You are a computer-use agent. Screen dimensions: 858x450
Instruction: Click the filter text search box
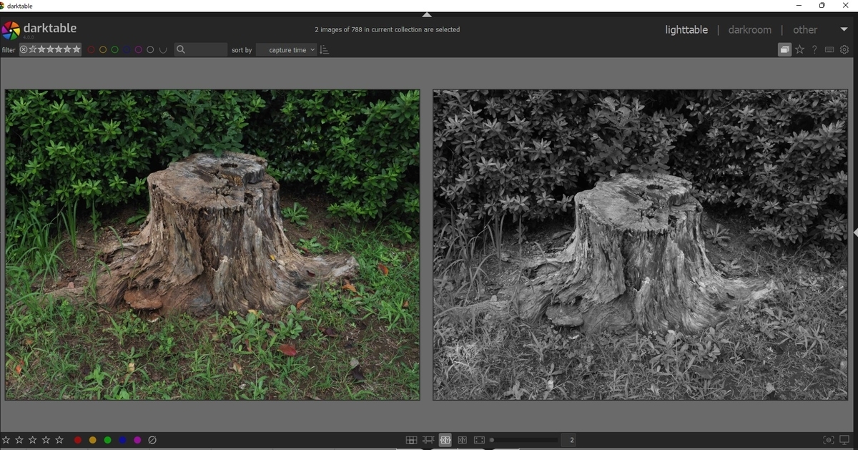(x=200, y=50)
